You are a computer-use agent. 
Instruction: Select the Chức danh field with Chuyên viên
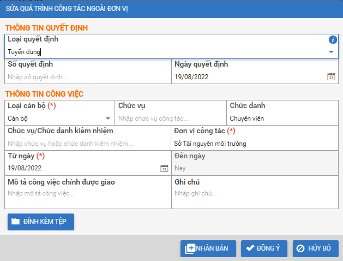(281, 118)
